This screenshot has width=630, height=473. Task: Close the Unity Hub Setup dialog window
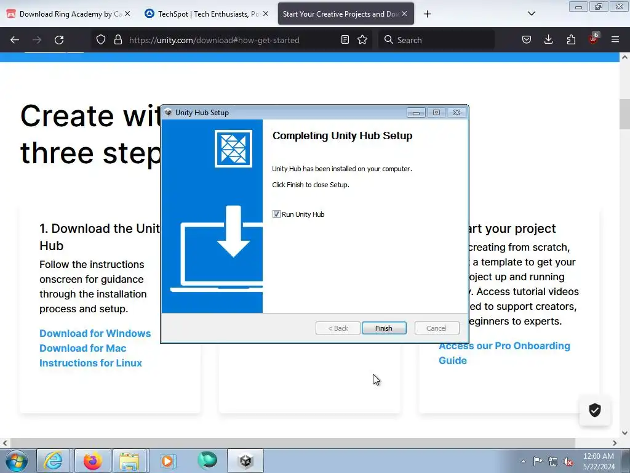(457, 113)
